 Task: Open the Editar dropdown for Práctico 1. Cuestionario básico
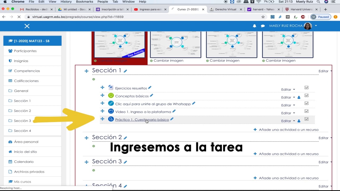pos(288,121)
